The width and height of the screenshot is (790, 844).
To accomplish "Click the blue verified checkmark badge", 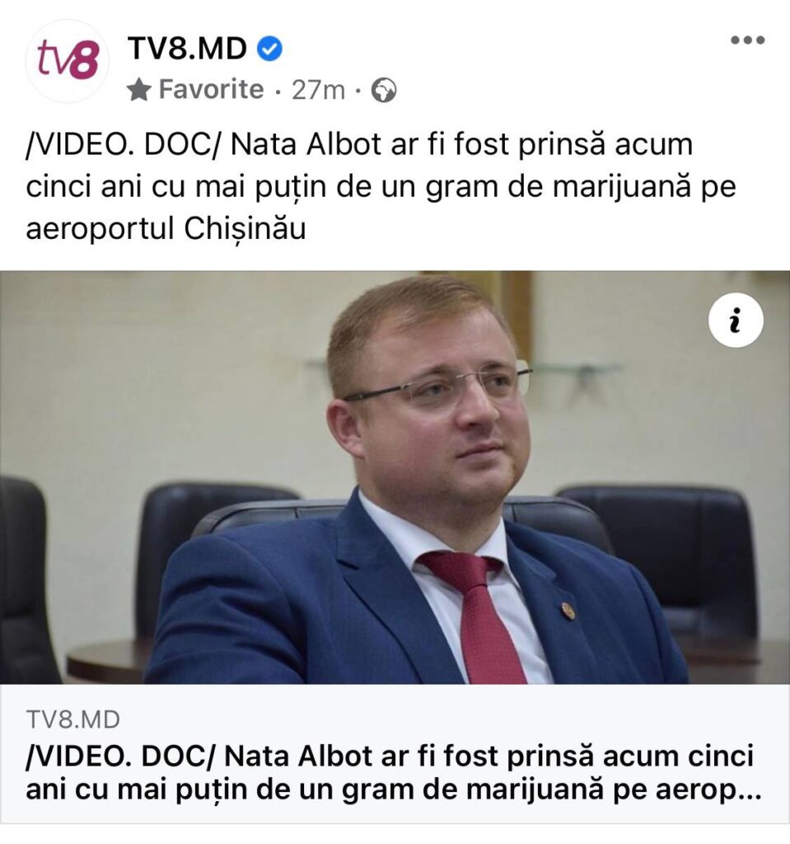I will 269,49.
